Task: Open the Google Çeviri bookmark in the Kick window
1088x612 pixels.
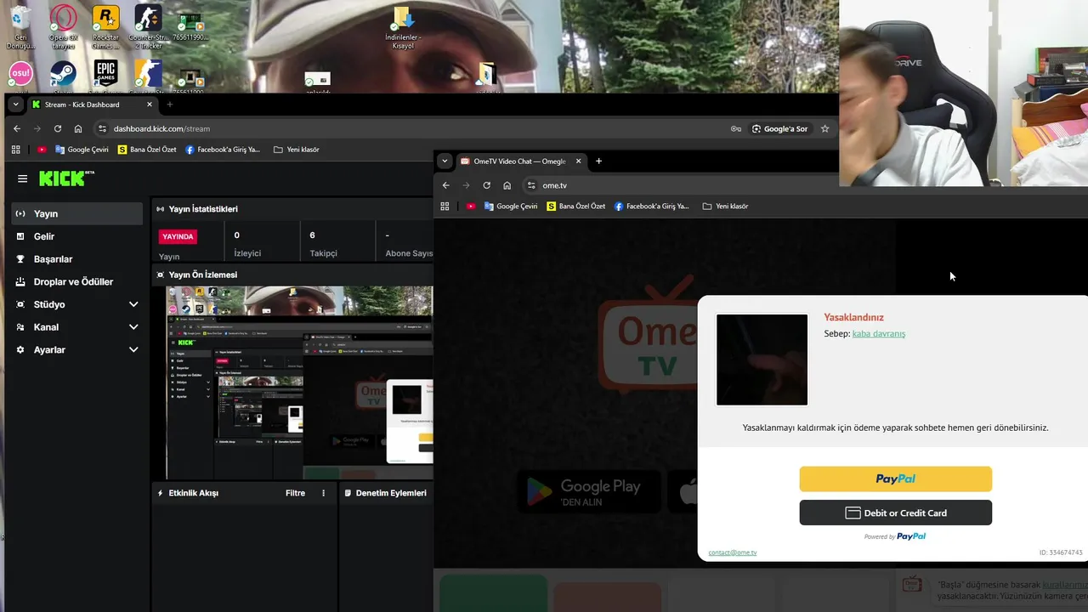Action: 82,150
